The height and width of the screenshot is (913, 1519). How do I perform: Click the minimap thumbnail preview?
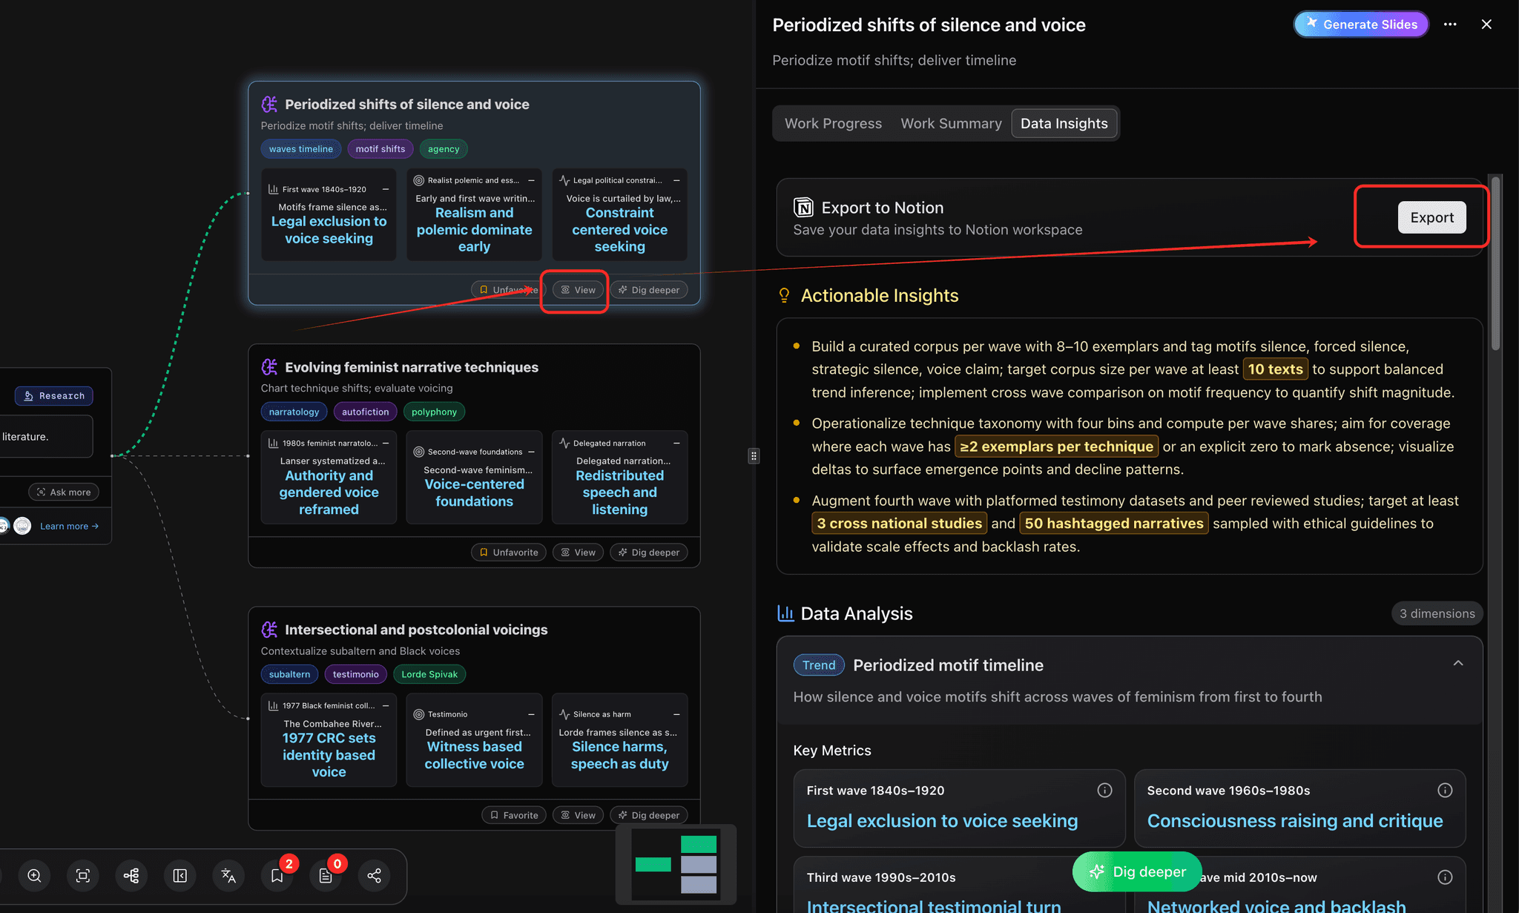point(676,865)
